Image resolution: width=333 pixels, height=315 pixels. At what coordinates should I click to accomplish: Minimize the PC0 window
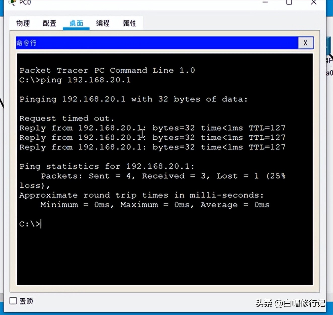(265, 2)
